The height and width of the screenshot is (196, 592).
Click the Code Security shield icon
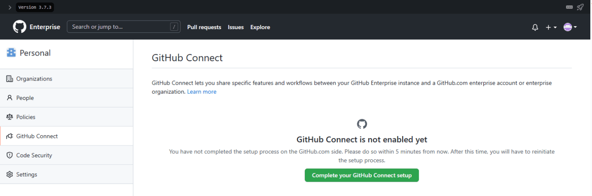pos(10,155)
